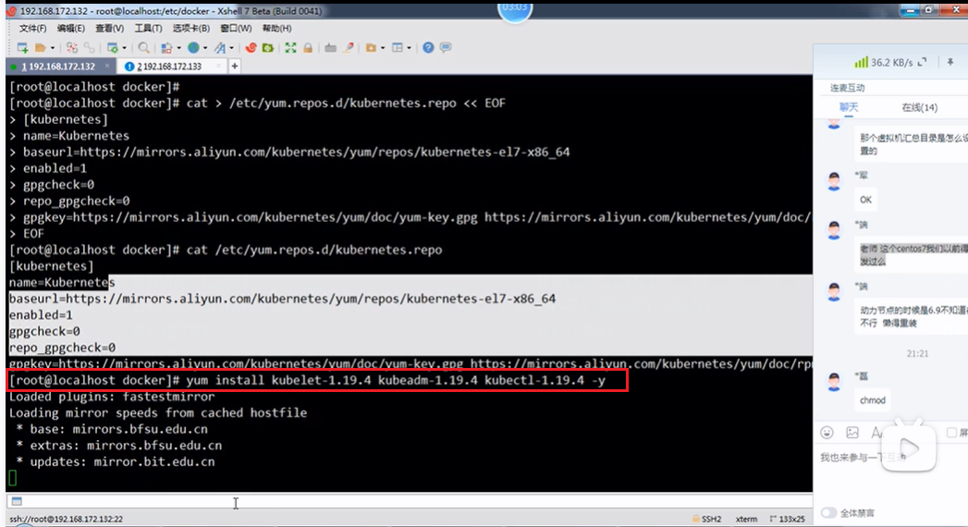Click the globe encoding icon

coord(194,47)
